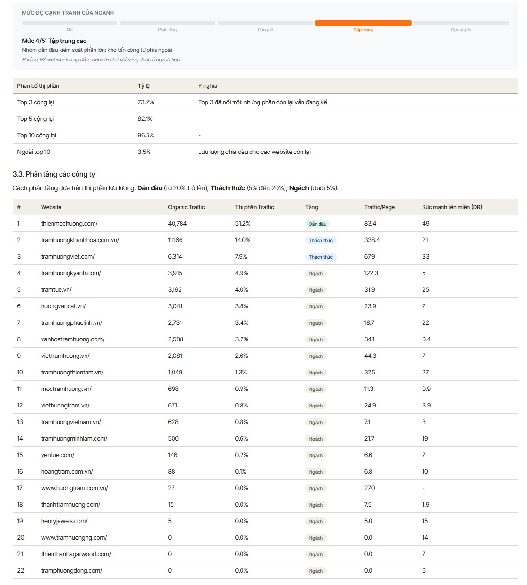Click the thienthanhagarwood.com/ website cell
Image resolution: width=527 pixels, height=585 pixels.
coord(76,554)
